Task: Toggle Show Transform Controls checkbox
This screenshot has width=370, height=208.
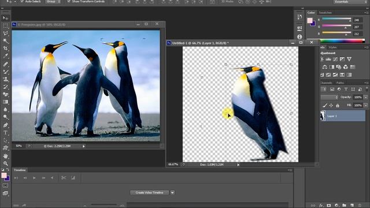Action: point(69,1)
